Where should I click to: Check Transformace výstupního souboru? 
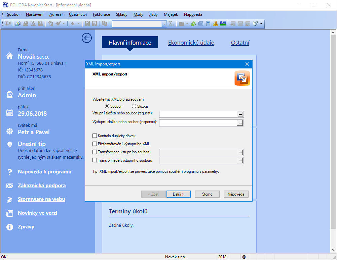pos(95,160)
